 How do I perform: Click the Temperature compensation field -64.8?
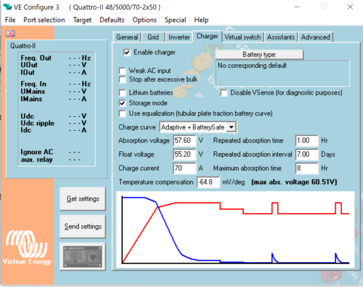pyautogui.click(x=208, y=182)
